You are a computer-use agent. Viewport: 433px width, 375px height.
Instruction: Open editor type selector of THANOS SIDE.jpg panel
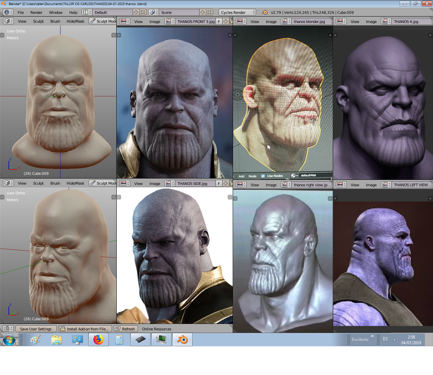coord(125,183)
